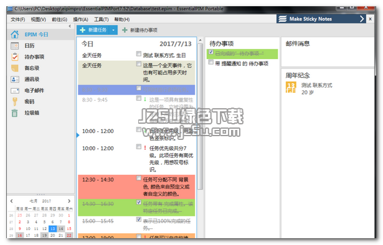Open 通讯录 contacts card icon
The image size is (383, 245).
pos(15,79)
